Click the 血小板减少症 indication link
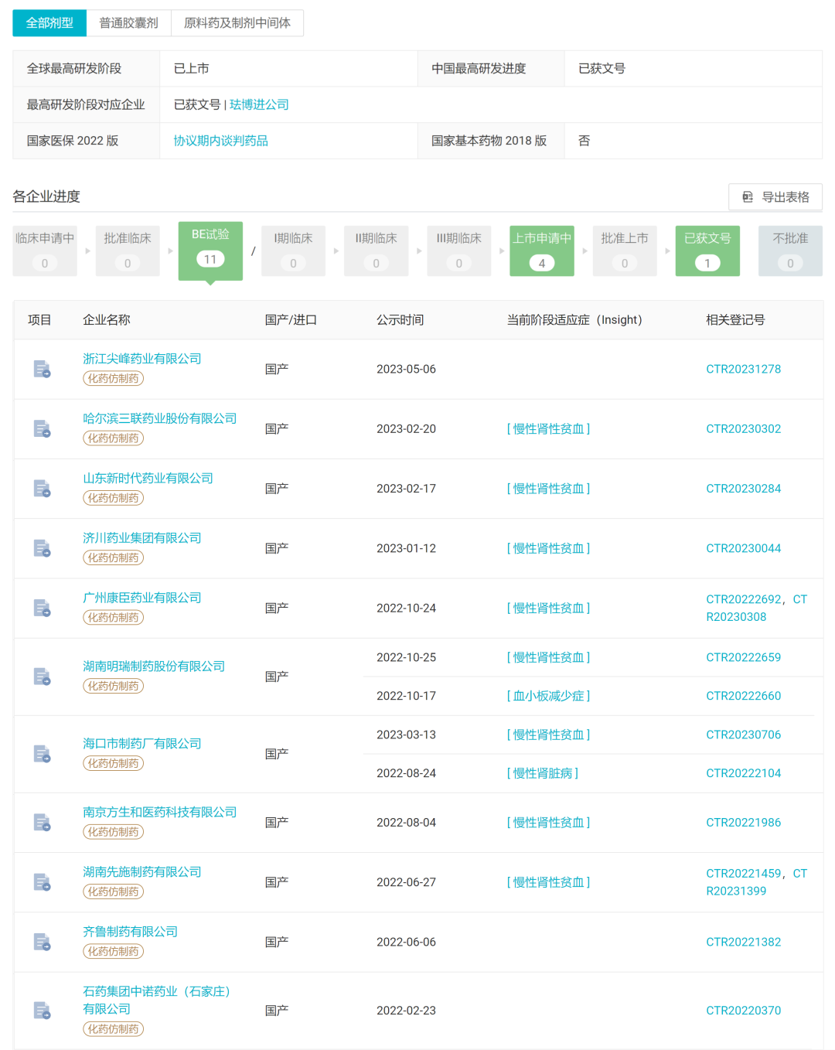 (548, 696)
